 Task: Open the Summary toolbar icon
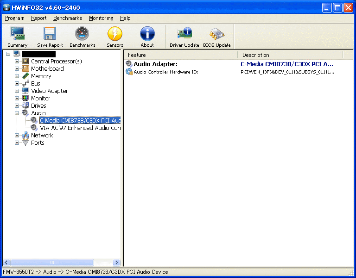(18, 34)
